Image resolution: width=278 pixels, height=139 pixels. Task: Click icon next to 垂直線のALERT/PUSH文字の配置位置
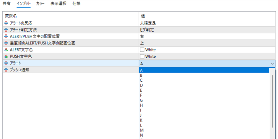tap(6, 43)
